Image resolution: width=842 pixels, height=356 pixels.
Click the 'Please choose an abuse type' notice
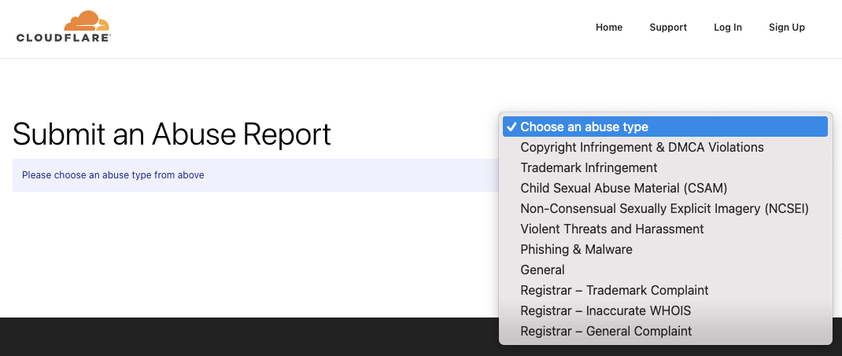[x=256, y=174]
